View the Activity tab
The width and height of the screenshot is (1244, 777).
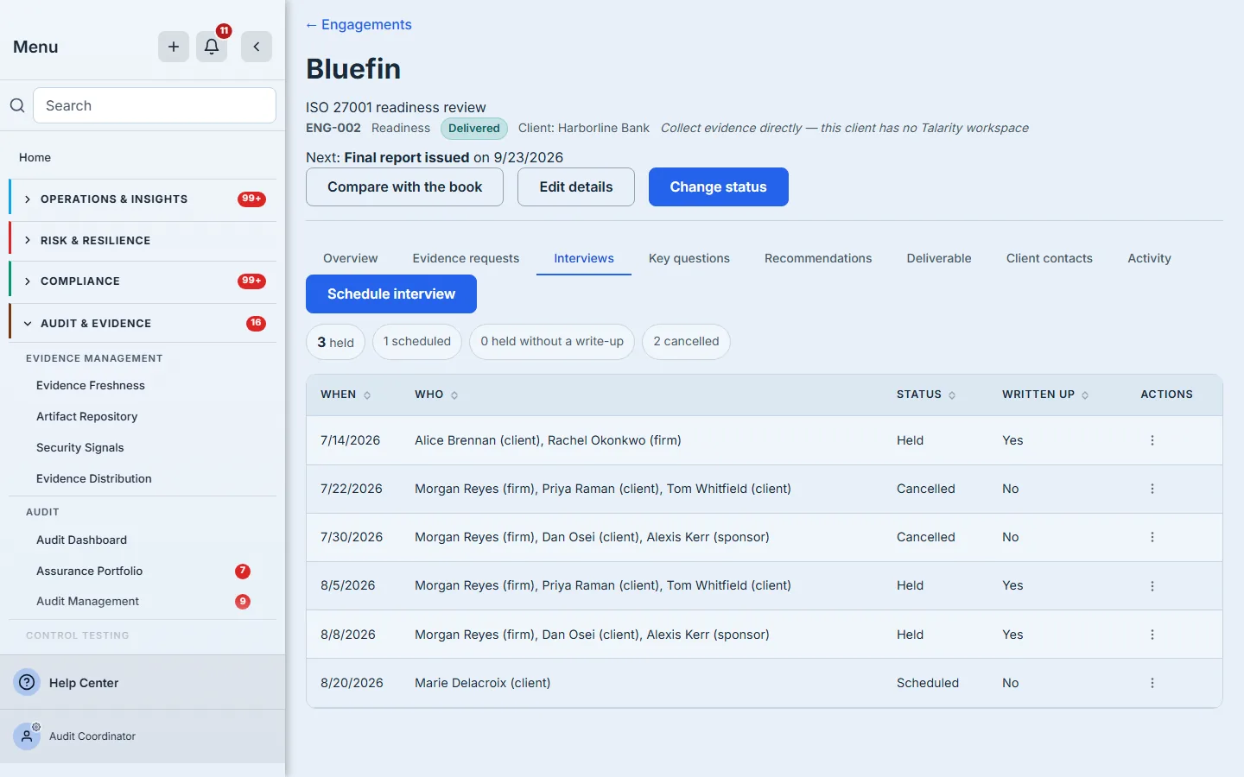click(1149, 258)
